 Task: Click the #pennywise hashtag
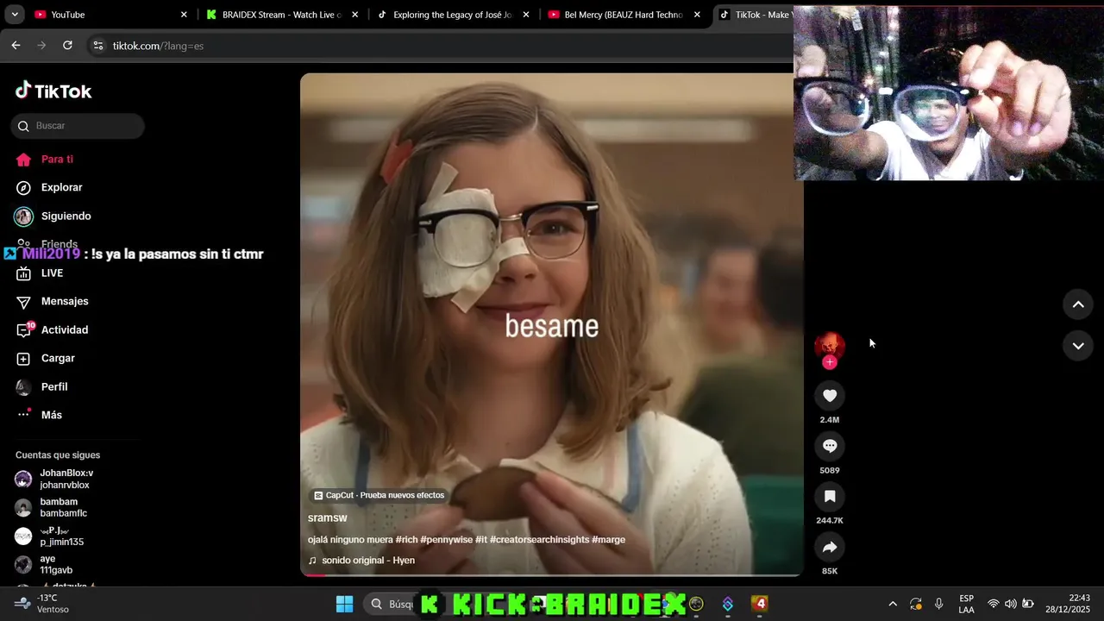446,540
